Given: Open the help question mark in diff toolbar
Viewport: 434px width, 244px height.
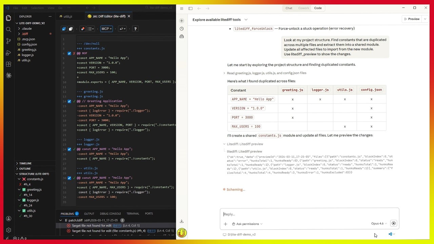Looking at the screenshot, I should tap(135, 29).
